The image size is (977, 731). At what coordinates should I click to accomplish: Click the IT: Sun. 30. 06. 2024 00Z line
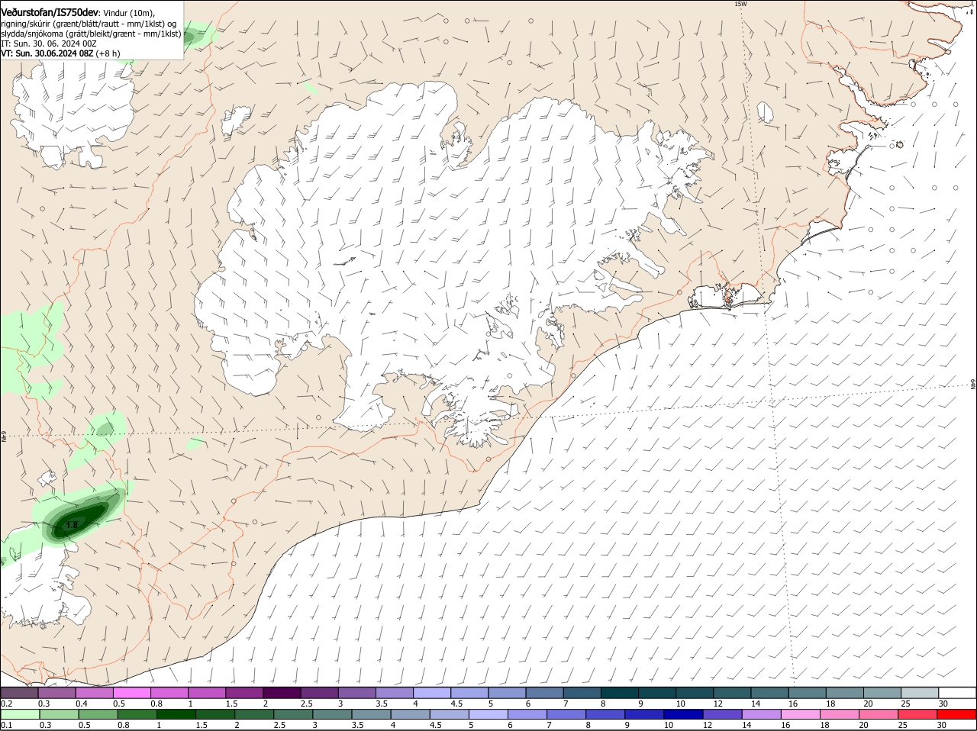click(49, 43)
